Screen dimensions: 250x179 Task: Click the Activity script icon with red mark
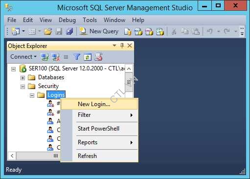[98, 57]
